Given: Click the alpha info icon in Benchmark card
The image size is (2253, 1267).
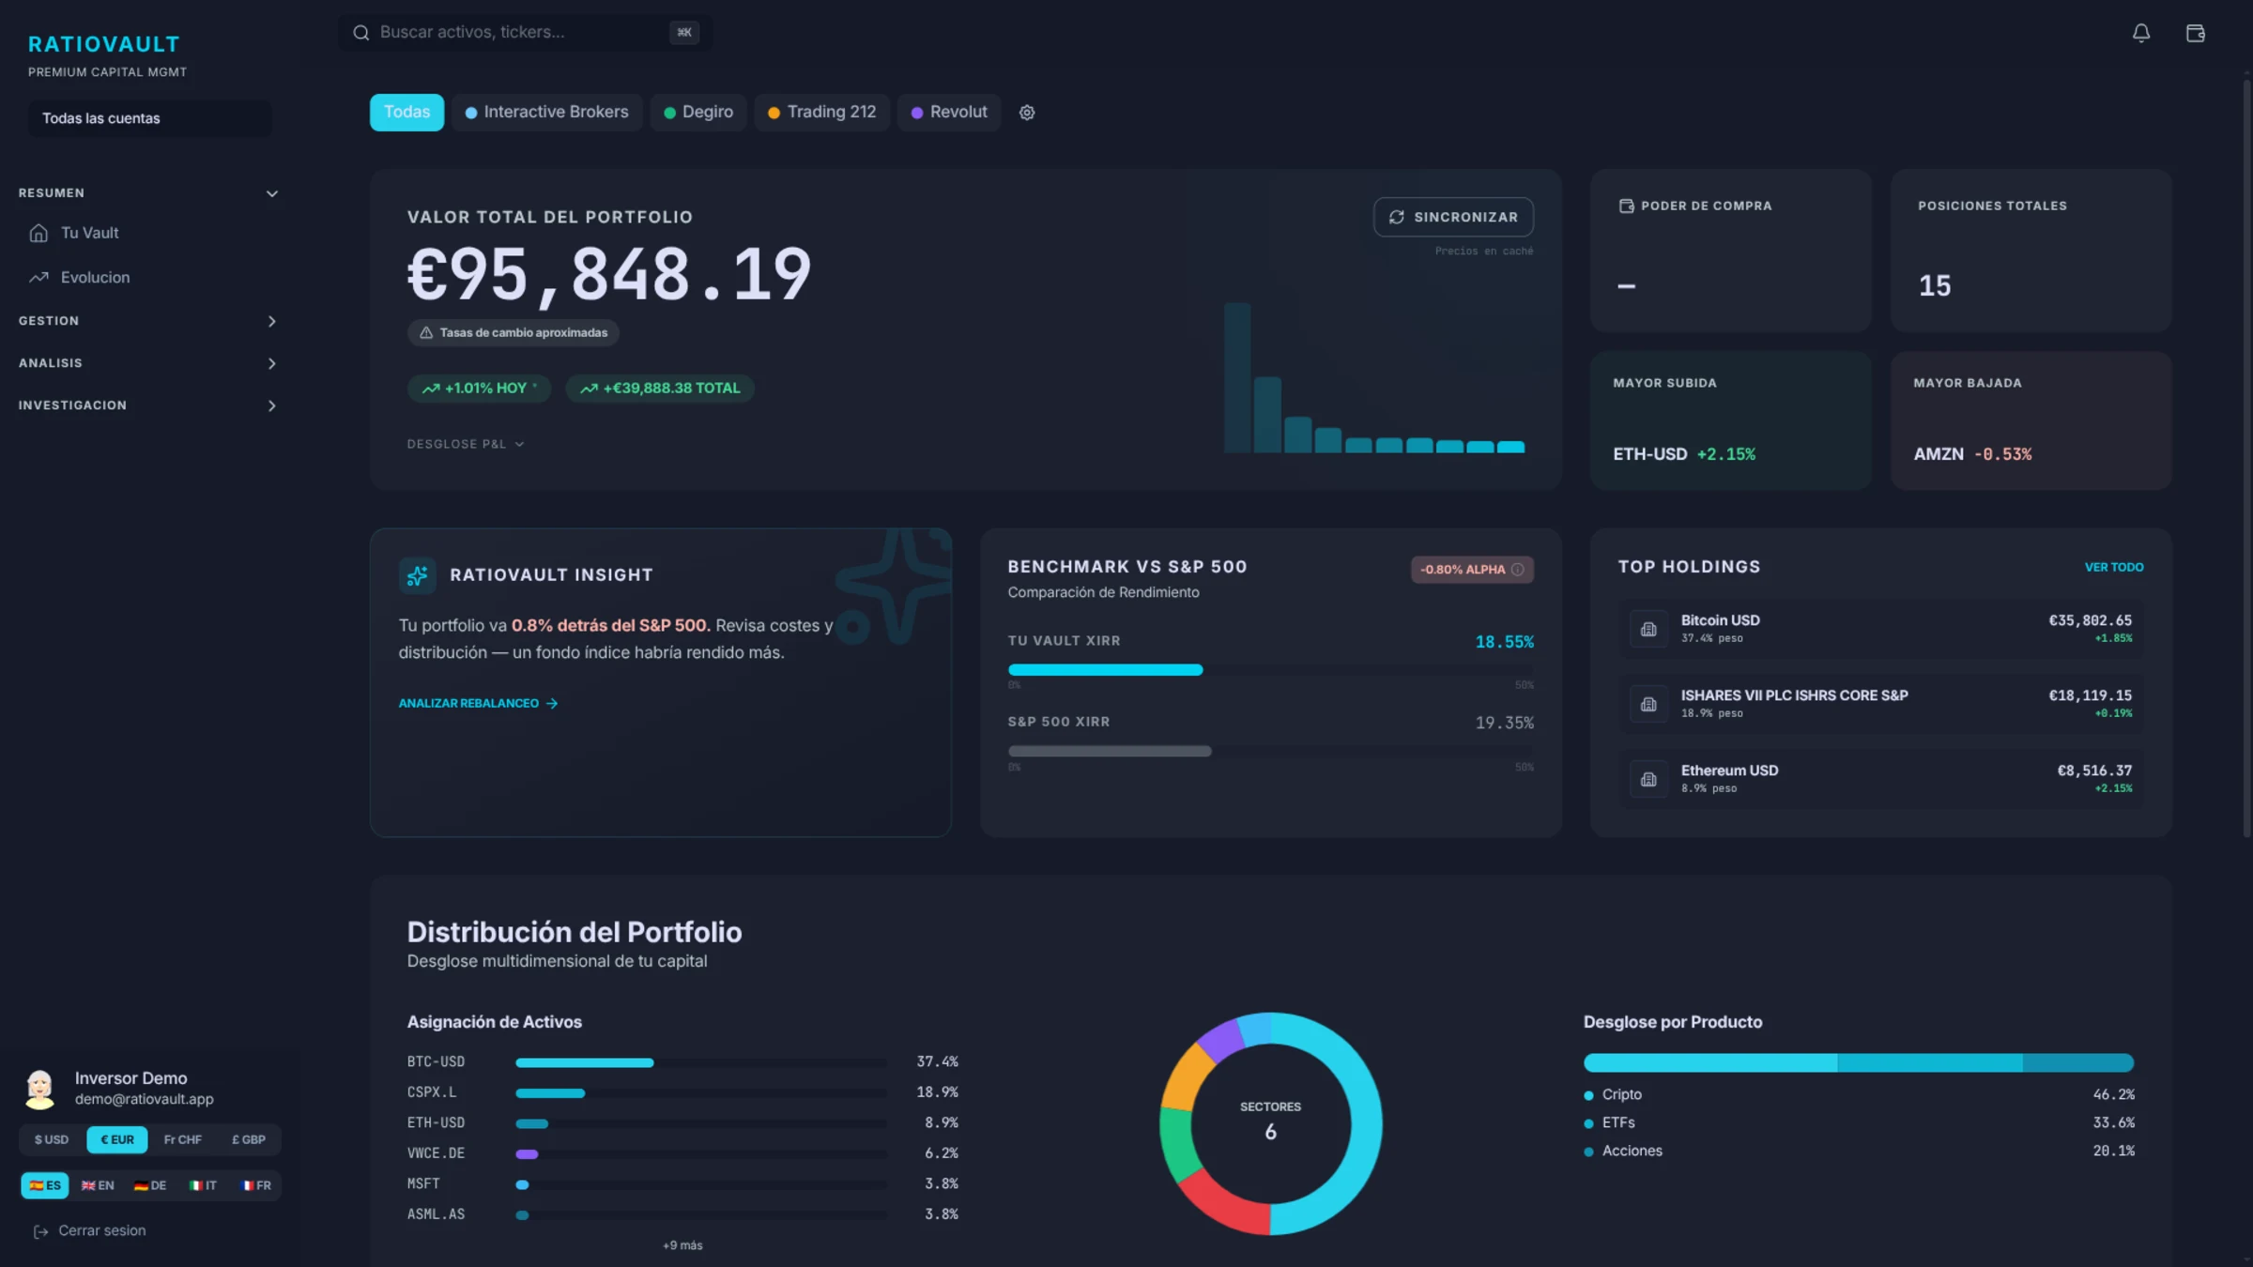Looking at the screenshot, I should click(1517, 570).
